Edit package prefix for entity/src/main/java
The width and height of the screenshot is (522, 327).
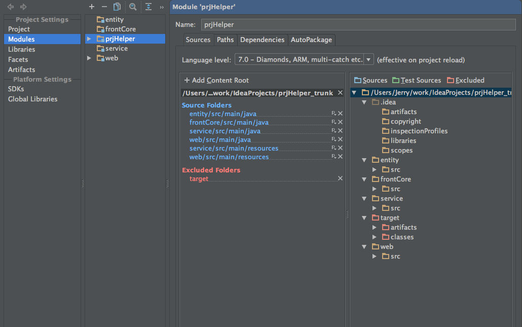[x=334, y=114]
